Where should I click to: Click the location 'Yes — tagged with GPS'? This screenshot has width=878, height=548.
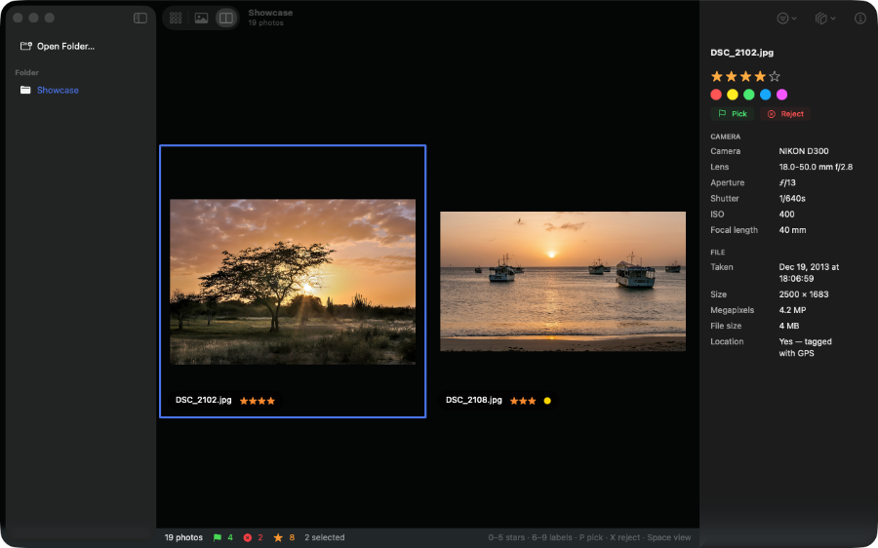coord(805,347)
